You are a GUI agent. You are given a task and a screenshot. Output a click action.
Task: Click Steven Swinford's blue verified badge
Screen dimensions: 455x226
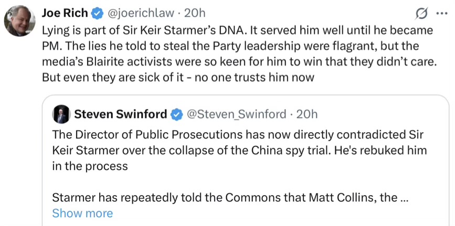pyautogui.click(x=177, y=114)
